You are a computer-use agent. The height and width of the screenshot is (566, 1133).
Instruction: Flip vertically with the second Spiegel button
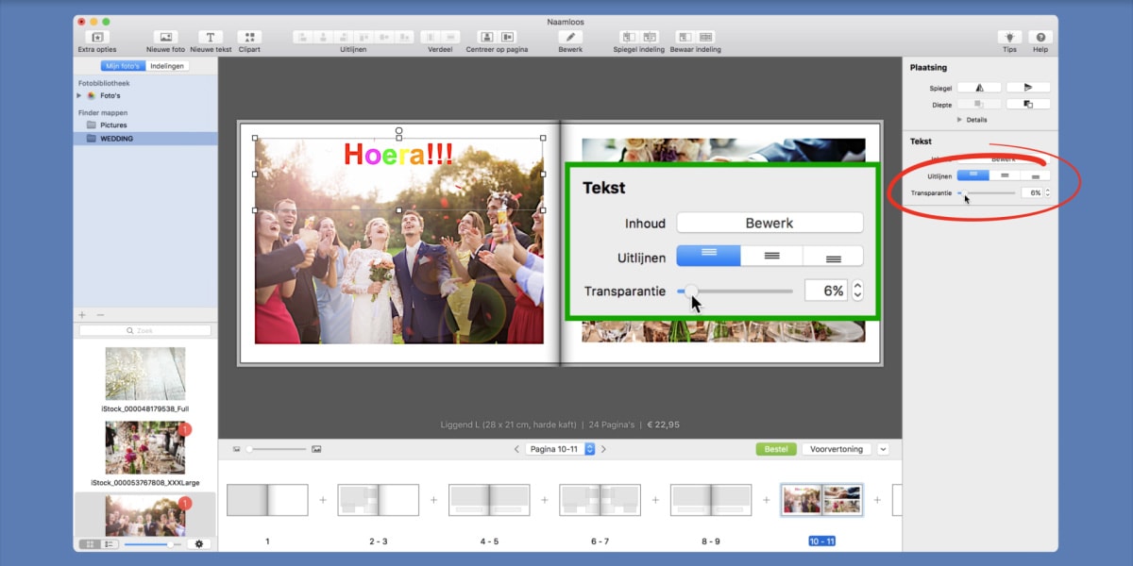tap(1028, 88)
